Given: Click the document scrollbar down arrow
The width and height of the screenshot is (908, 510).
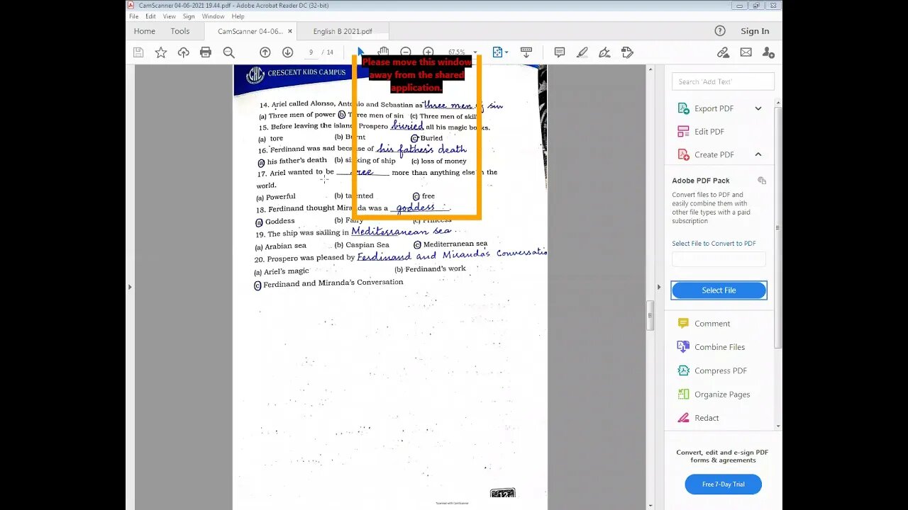Looking at the screenshot, I should click(x=650, y=506).
